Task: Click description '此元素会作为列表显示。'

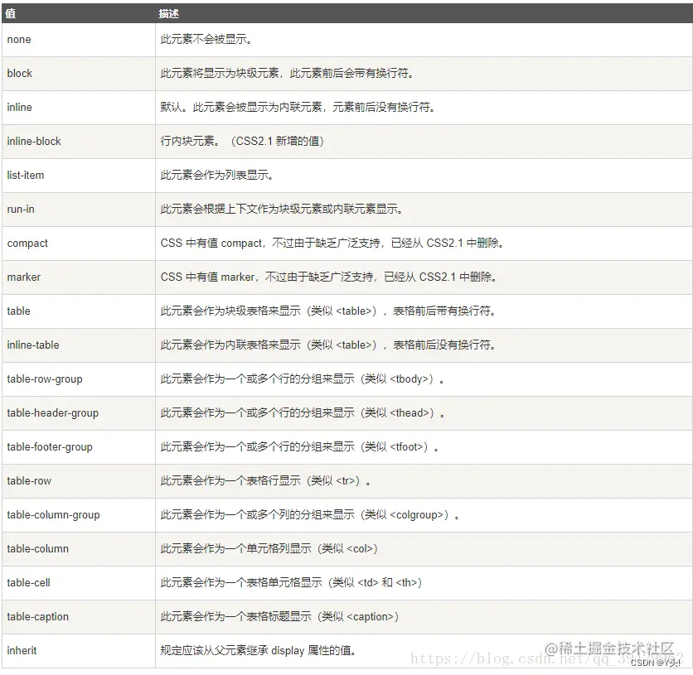Action: click(217, 176)
